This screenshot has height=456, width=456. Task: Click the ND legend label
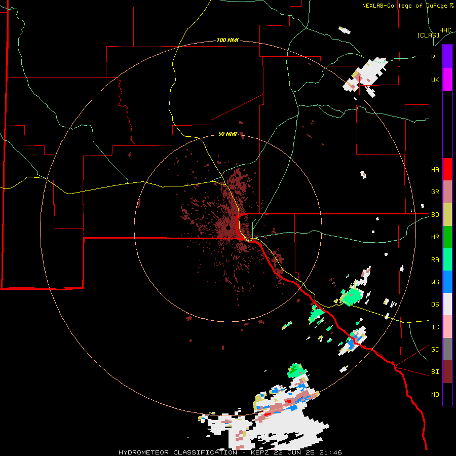[x=435, y=395]
